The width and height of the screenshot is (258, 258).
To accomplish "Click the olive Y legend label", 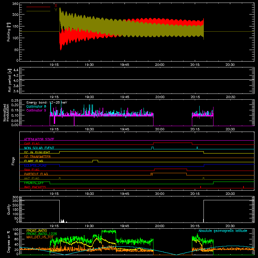I will [x=56, y=10].
